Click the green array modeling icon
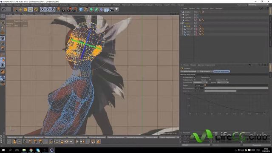The image size is (272, 153). coord(96,9)
